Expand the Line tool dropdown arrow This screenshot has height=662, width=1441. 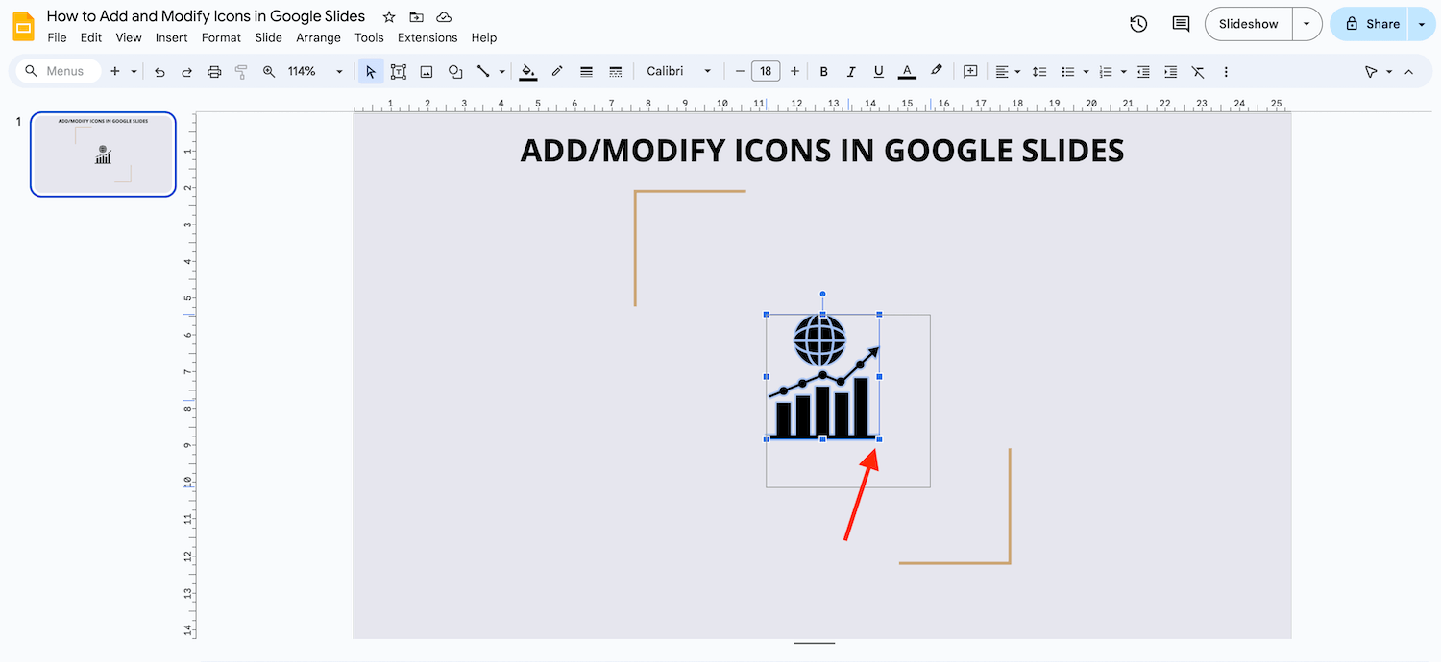pos(501,72)
